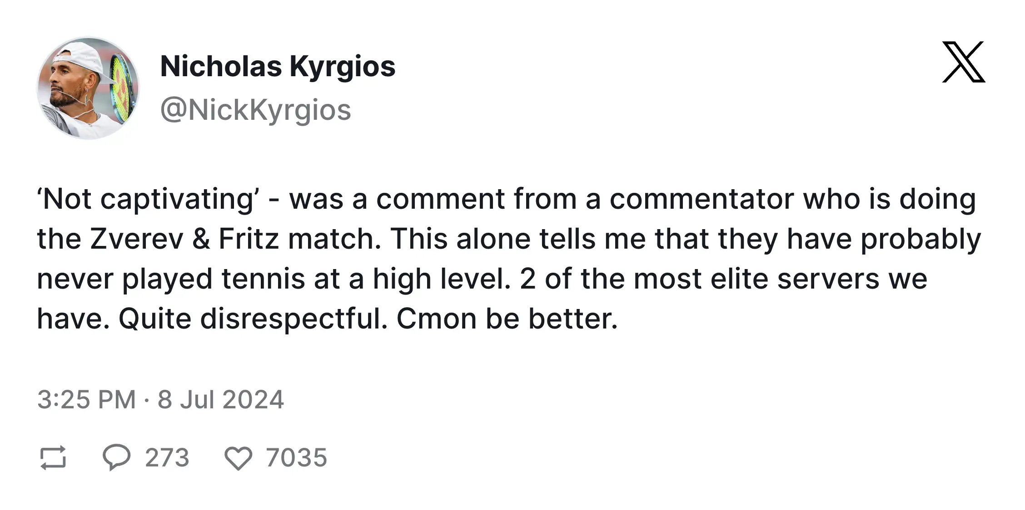This screenshot has width=1025, height=510.
Task: Click the @NickKyrgios handle
Action: pos(256,109)
